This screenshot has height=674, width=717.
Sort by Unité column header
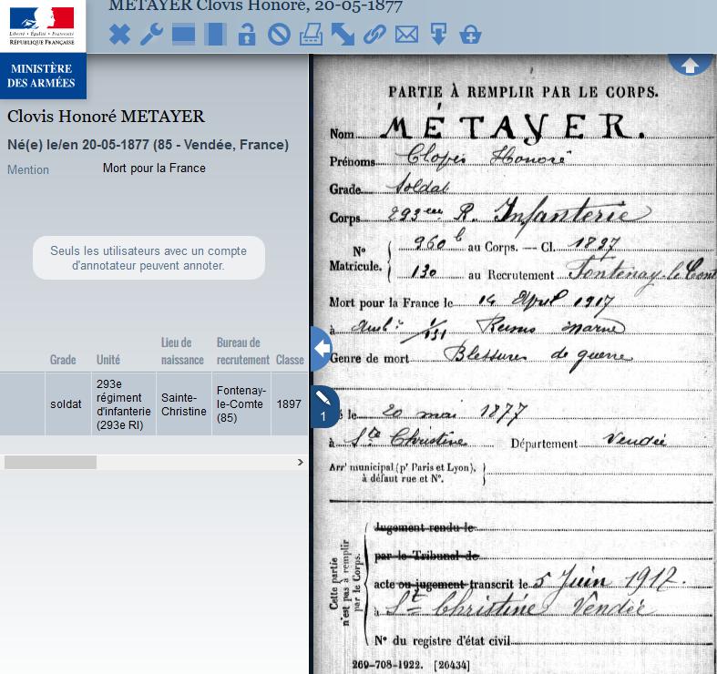tap(108, 360)
